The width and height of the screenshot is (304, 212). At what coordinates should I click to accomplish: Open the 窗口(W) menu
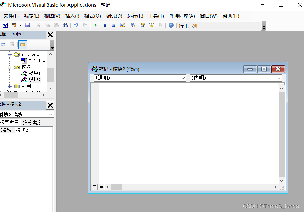209,16
